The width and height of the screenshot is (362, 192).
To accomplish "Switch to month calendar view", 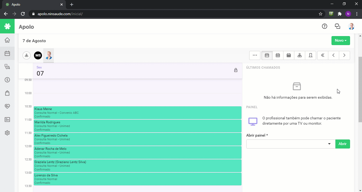I will point(289,55).
